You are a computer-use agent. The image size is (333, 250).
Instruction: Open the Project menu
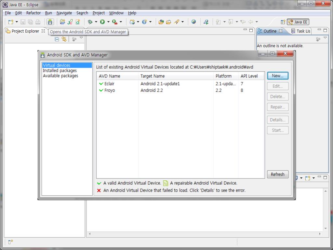click(99, 13)
